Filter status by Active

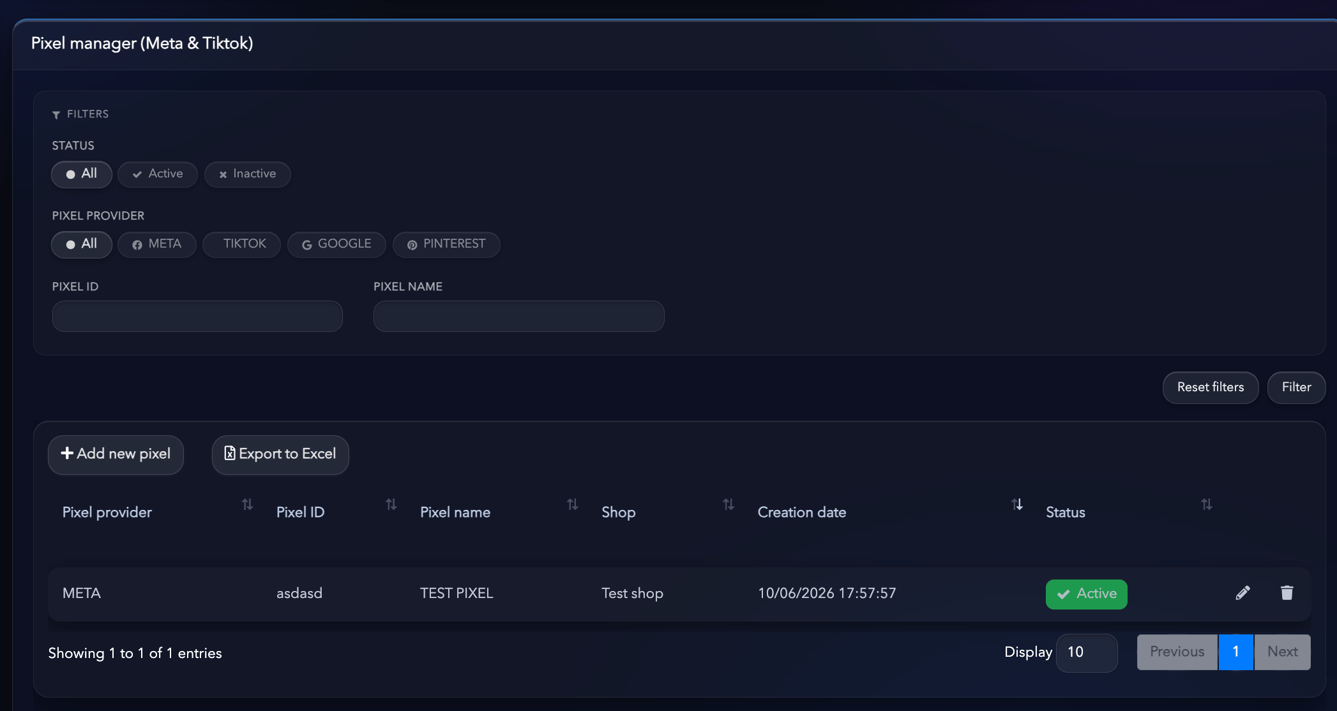158,174
